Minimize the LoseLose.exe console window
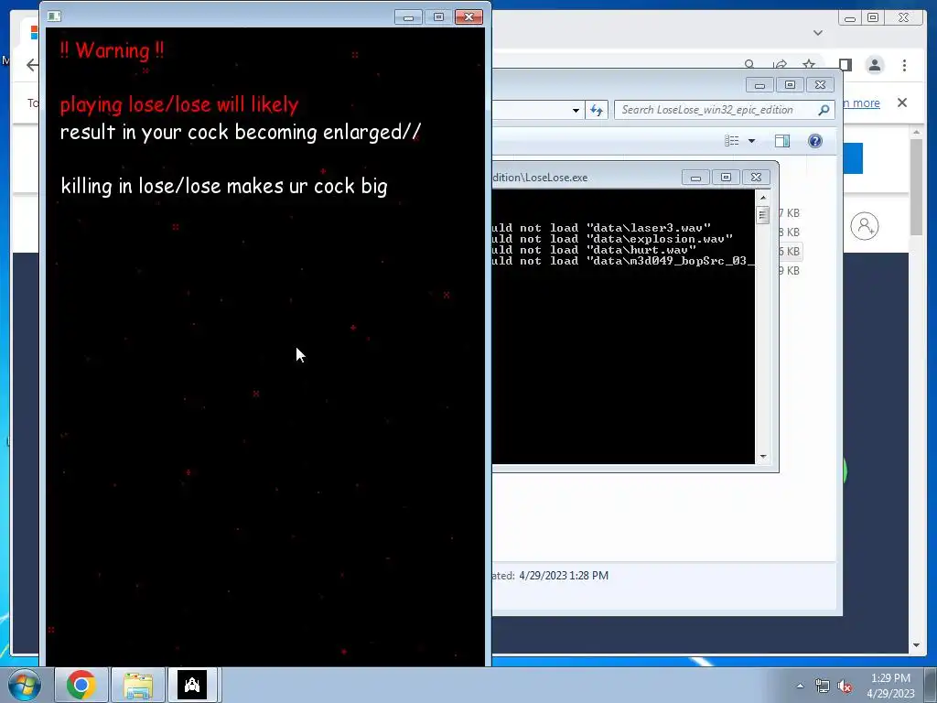 pos(695,178)
